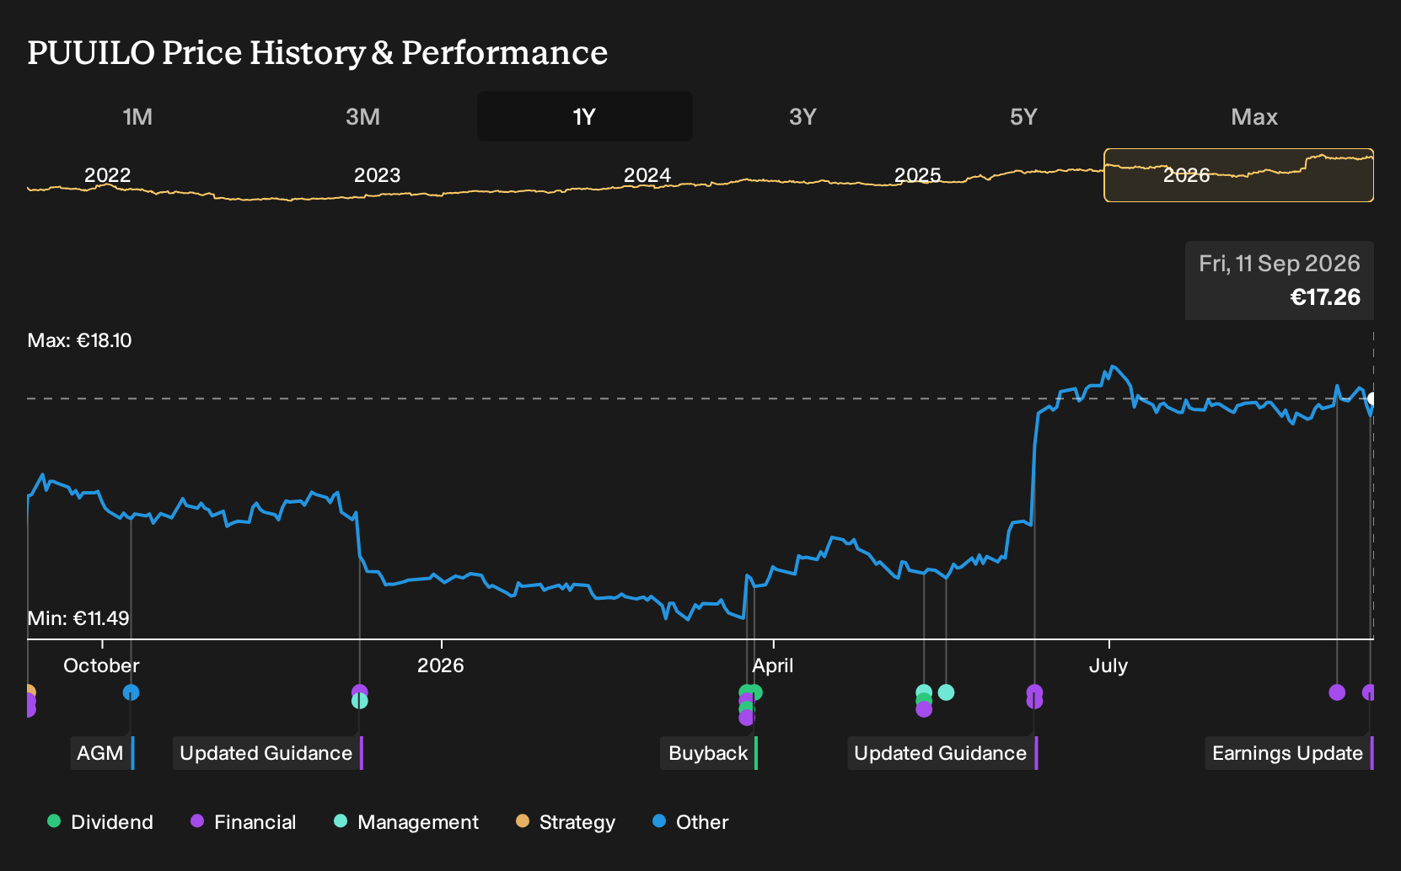1401x871 pixels.
Task: Select the 1Y range tab
Action: click(585, 116)
